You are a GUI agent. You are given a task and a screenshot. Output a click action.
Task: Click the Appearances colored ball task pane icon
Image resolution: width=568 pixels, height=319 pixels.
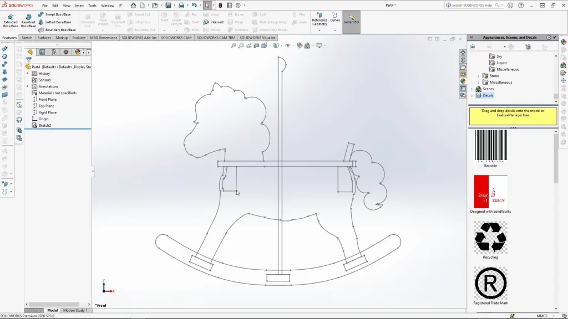point(463,81)
